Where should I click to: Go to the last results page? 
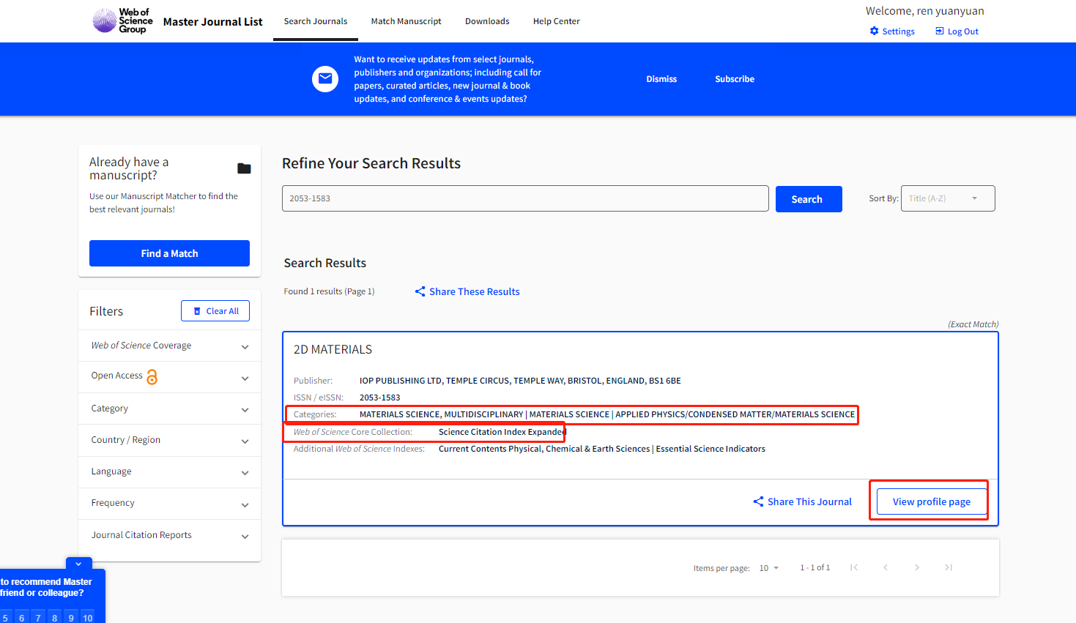click(949, 567)
